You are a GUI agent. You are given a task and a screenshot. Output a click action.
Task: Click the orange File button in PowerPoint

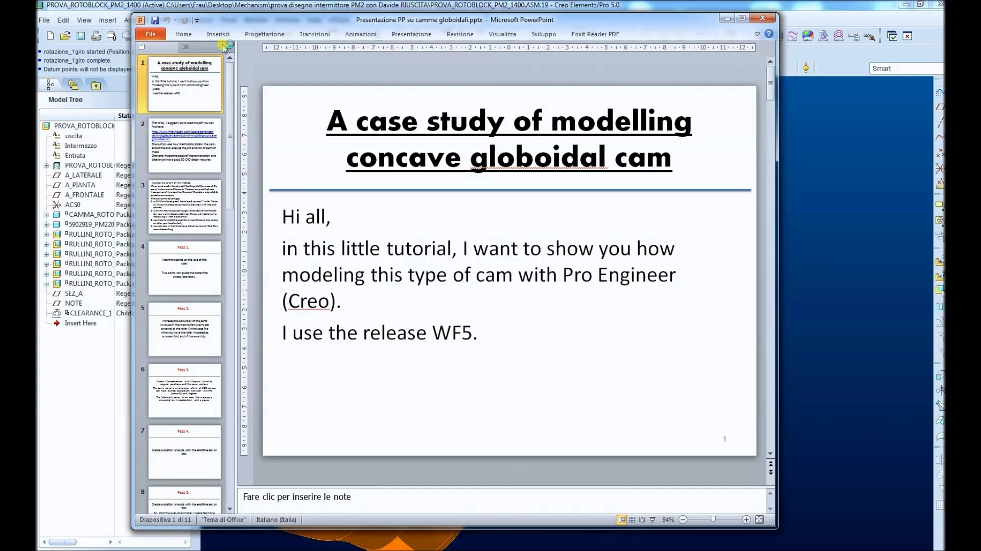(151, 34)
